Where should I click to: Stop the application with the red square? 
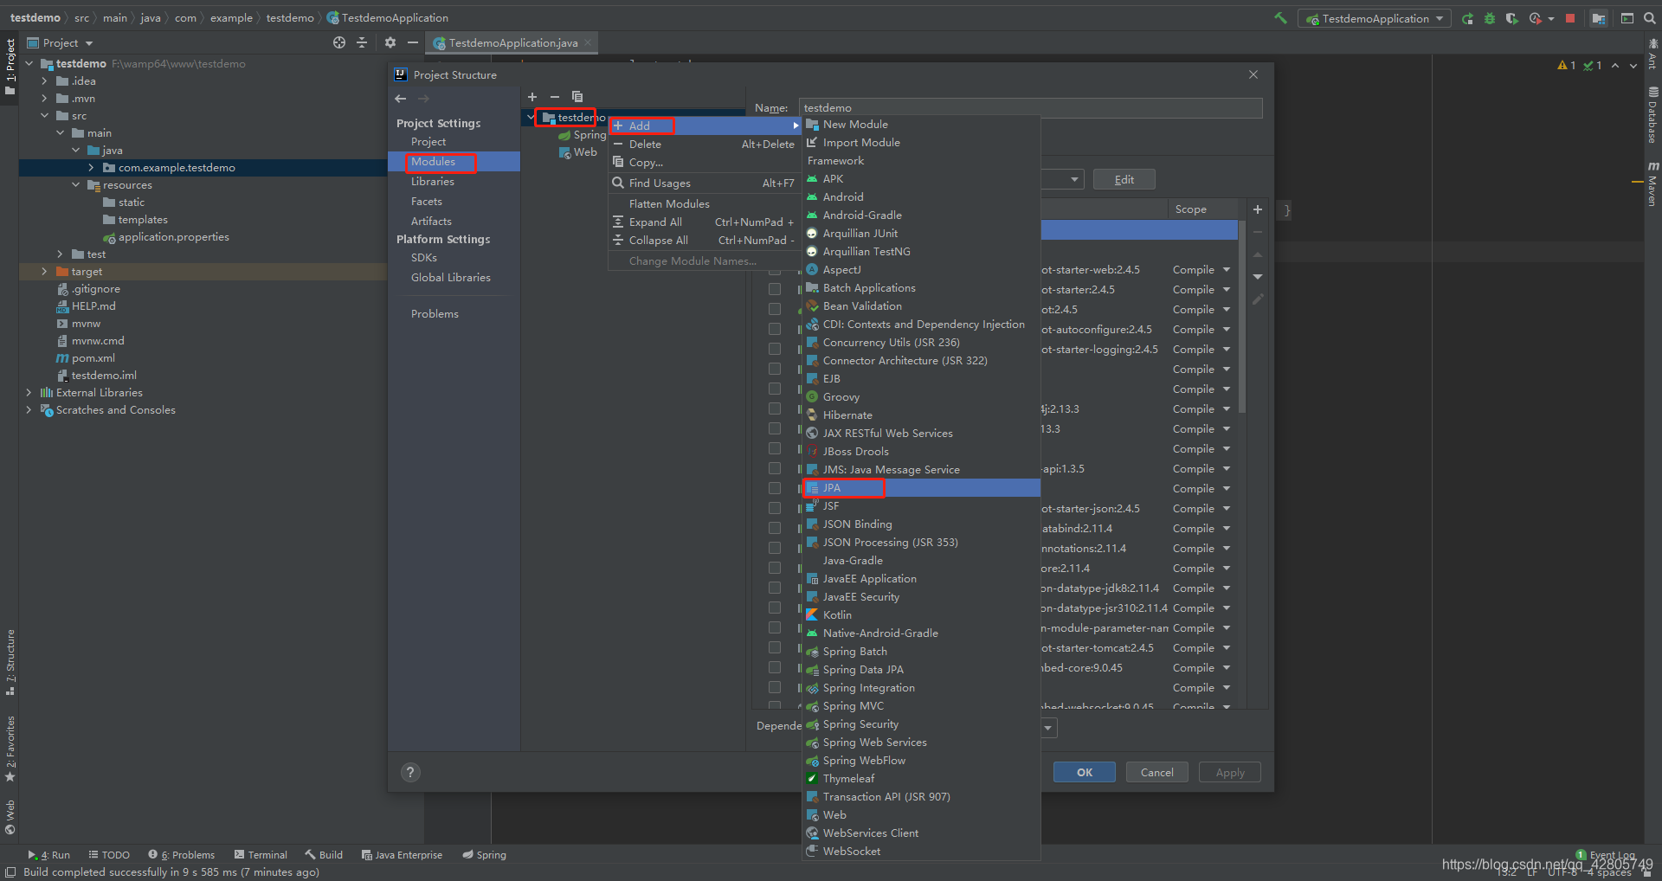[1570, 18]
